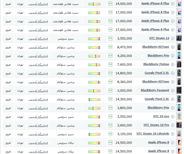The width and height of the screenshot is (184, 154).
Task: Click the price range bar in HTC Desire 10 Lifestyle row
Action: point(94,134)
